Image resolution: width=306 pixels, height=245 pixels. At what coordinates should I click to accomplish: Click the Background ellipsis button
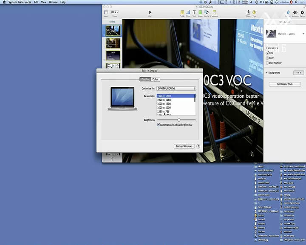(299, 73)
